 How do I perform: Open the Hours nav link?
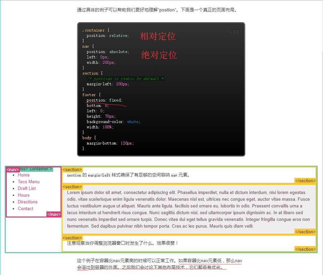pos(24,195)
